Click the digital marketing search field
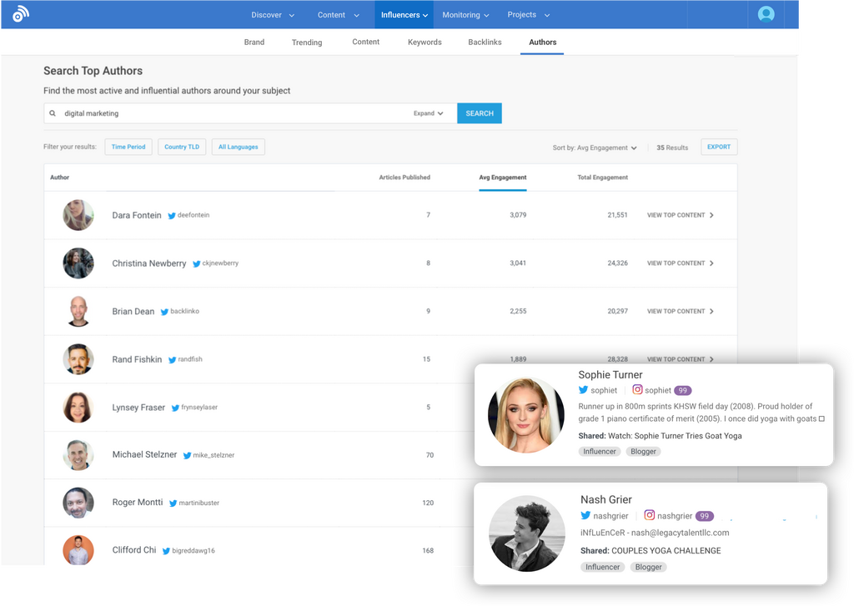 point(234,113)
